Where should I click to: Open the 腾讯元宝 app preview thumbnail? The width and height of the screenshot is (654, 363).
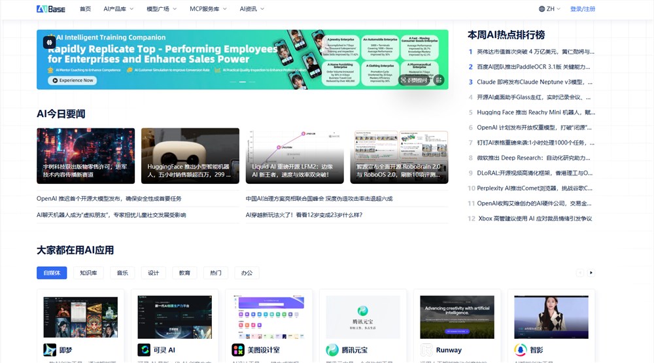coord(363,317)
